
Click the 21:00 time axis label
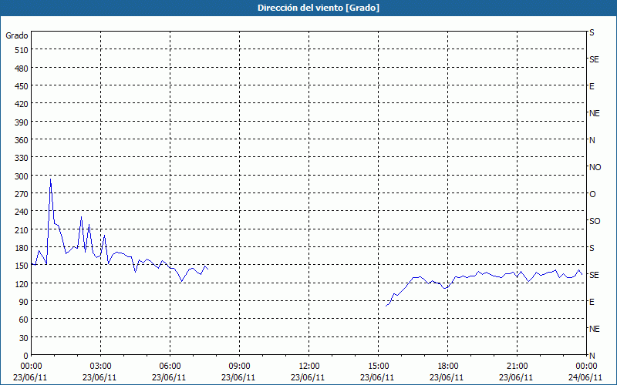point(517,367)
